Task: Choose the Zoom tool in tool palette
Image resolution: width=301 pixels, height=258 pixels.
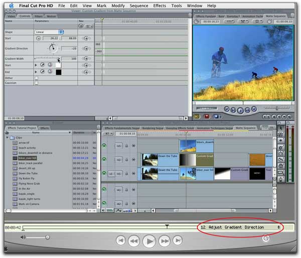Action: 281,166
